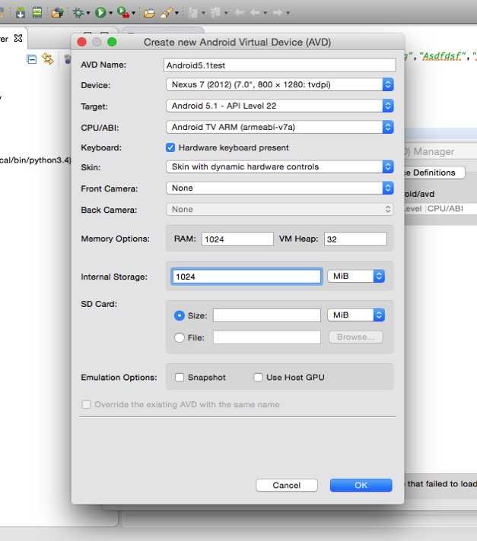477x541 pixels.
Task: Click the new package icon in Eclipse toolbar
Action: (57, 13)
